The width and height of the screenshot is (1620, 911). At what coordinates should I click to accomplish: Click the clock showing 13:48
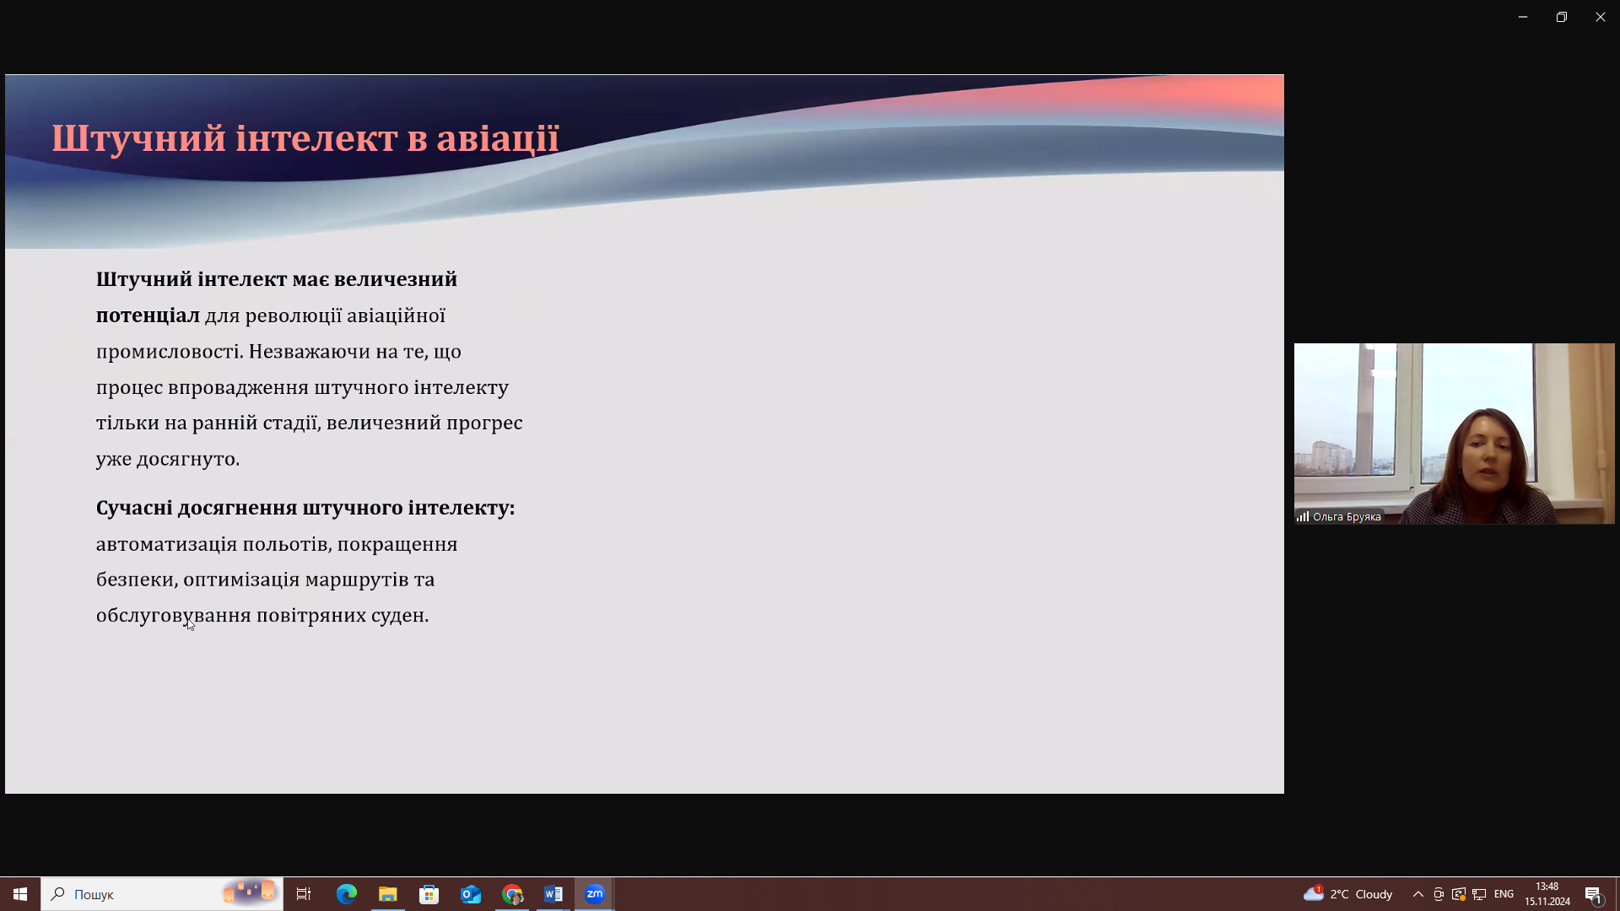tap(1547, 894)
